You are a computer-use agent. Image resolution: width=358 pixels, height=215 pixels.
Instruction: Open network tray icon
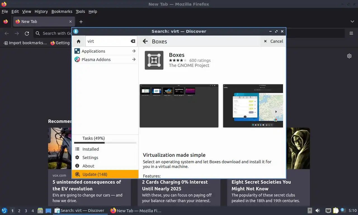coord(328,211)
